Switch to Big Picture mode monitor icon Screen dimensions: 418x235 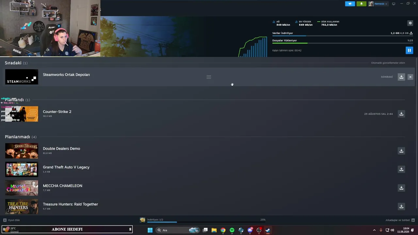pos(394,4)
